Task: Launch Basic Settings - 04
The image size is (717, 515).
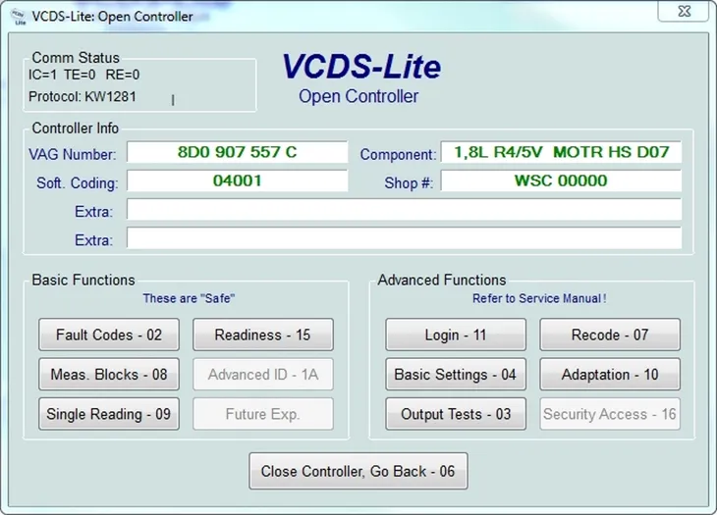Action: tap(455, 374)
